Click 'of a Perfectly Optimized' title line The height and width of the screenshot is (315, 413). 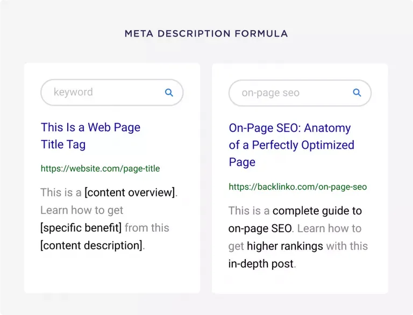tap(291, 145)
